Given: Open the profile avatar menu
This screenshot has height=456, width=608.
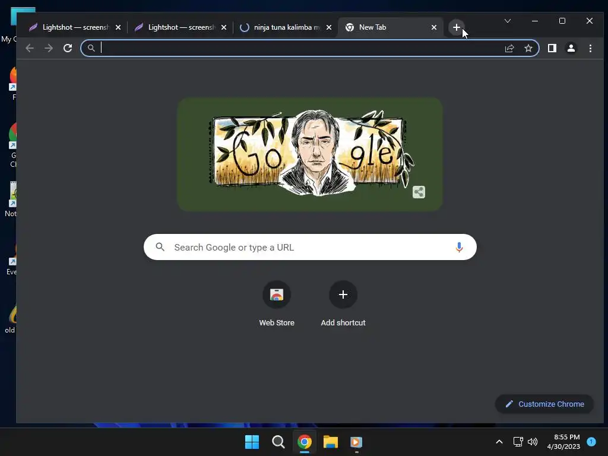Looking at the screenshot, I should click(x=571, y=48).
